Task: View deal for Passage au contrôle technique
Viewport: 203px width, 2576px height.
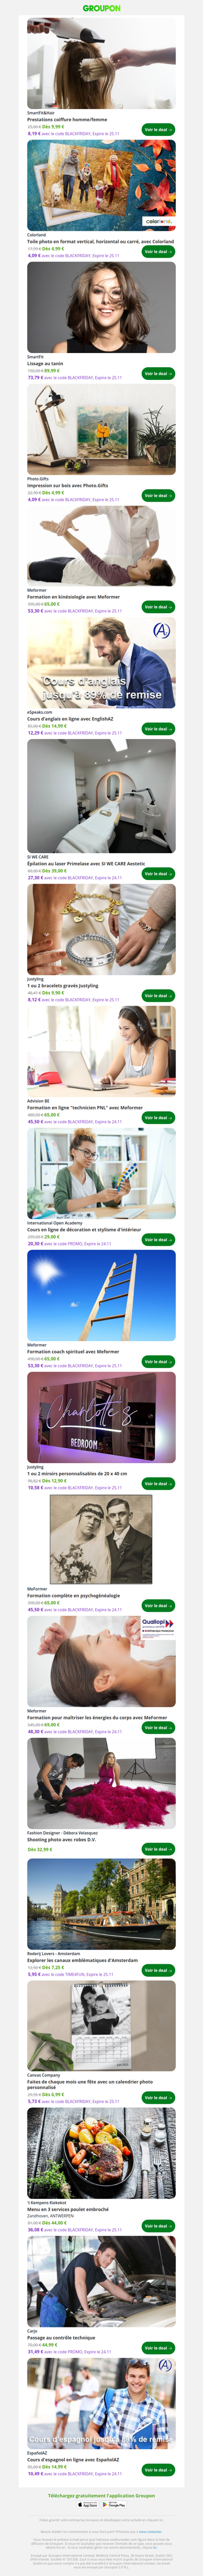Action: [158, 2347]
